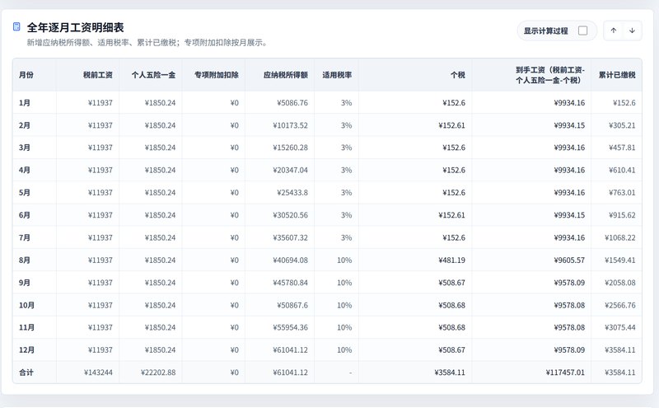This screenshot has height=408, width=659.
Task: Click the subtitle starting with 新增应纳税所得额
Action: coord(148,43)
